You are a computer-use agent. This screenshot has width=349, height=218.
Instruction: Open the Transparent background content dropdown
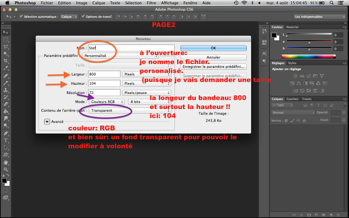pos(130,111)
